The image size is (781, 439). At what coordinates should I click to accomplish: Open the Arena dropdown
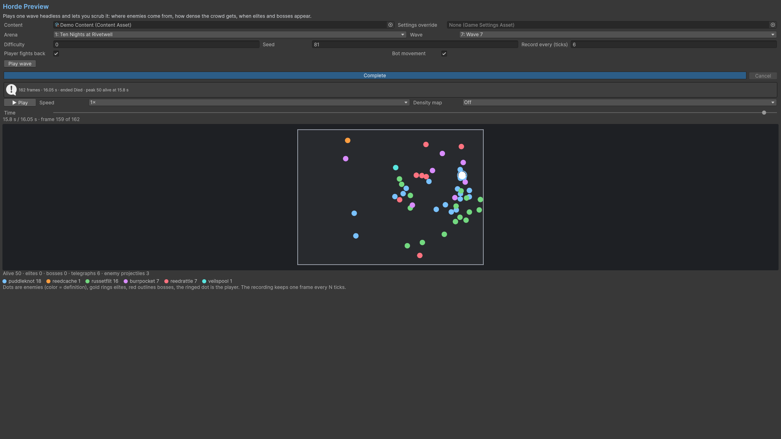(230, 35)
